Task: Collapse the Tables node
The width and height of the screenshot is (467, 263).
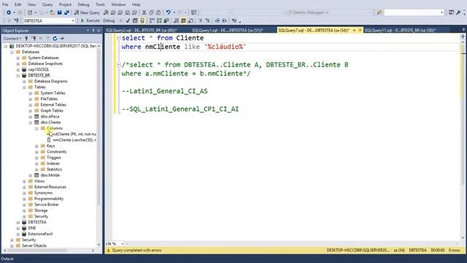Action: click(24, 88)
